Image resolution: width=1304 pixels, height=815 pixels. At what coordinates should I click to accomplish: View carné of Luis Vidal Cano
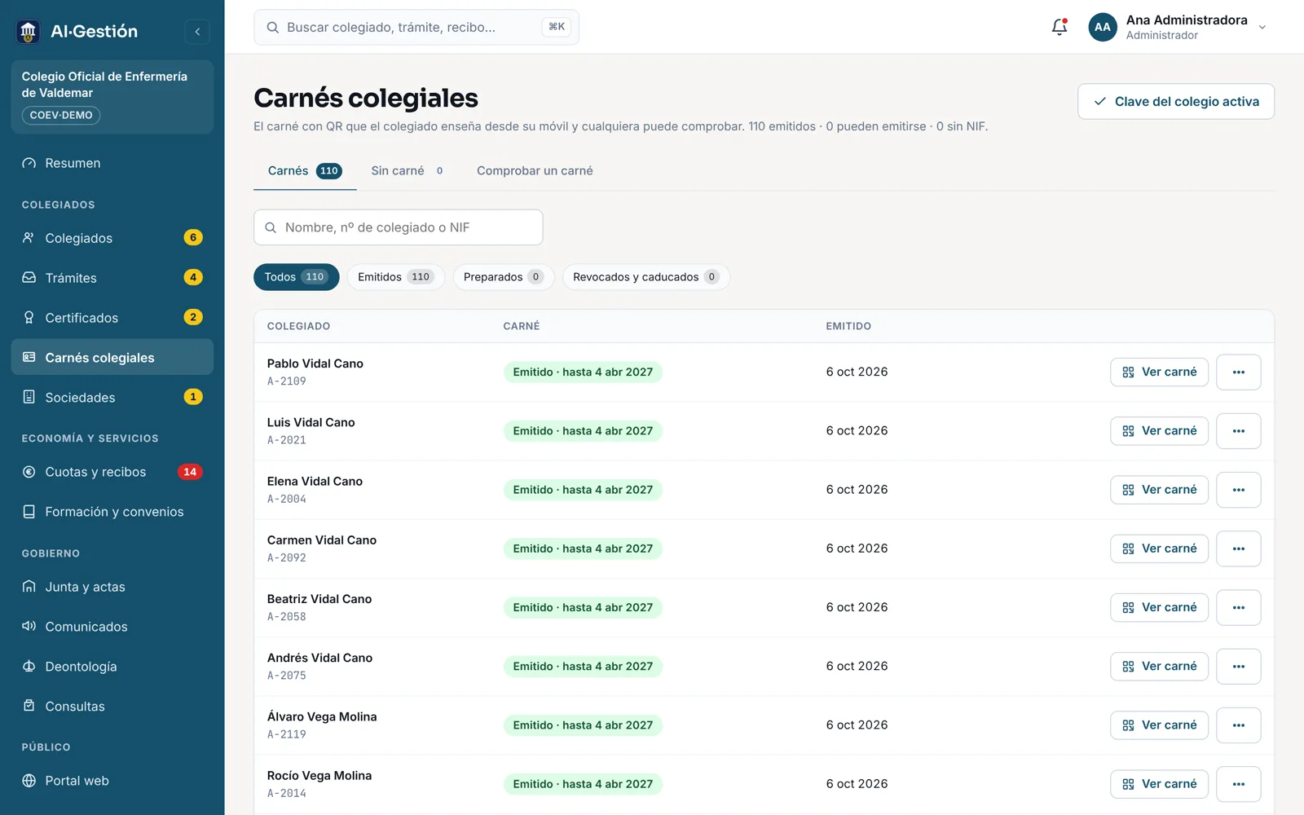point(1159,431)
